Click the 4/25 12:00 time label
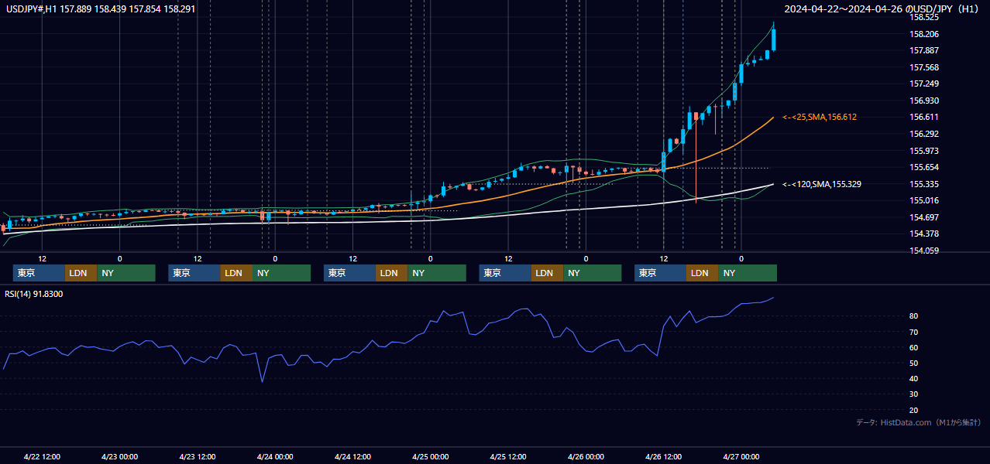 point(508,456)
